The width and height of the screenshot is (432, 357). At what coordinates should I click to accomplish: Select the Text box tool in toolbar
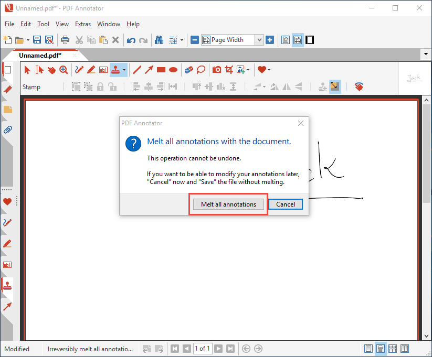click(x=103, y=70)
